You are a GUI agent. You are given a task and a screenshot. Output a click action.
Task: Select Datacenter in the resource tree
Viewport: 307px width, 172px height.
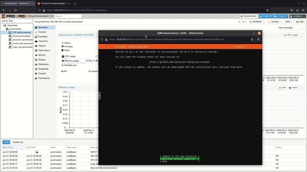pyautogui.click(x=12, y=25)
